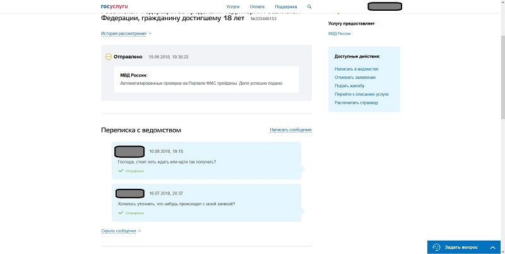The width and height of the screenshot is (505, 254).
Task: Choose Подать жалобу
Action: (350, 85)
